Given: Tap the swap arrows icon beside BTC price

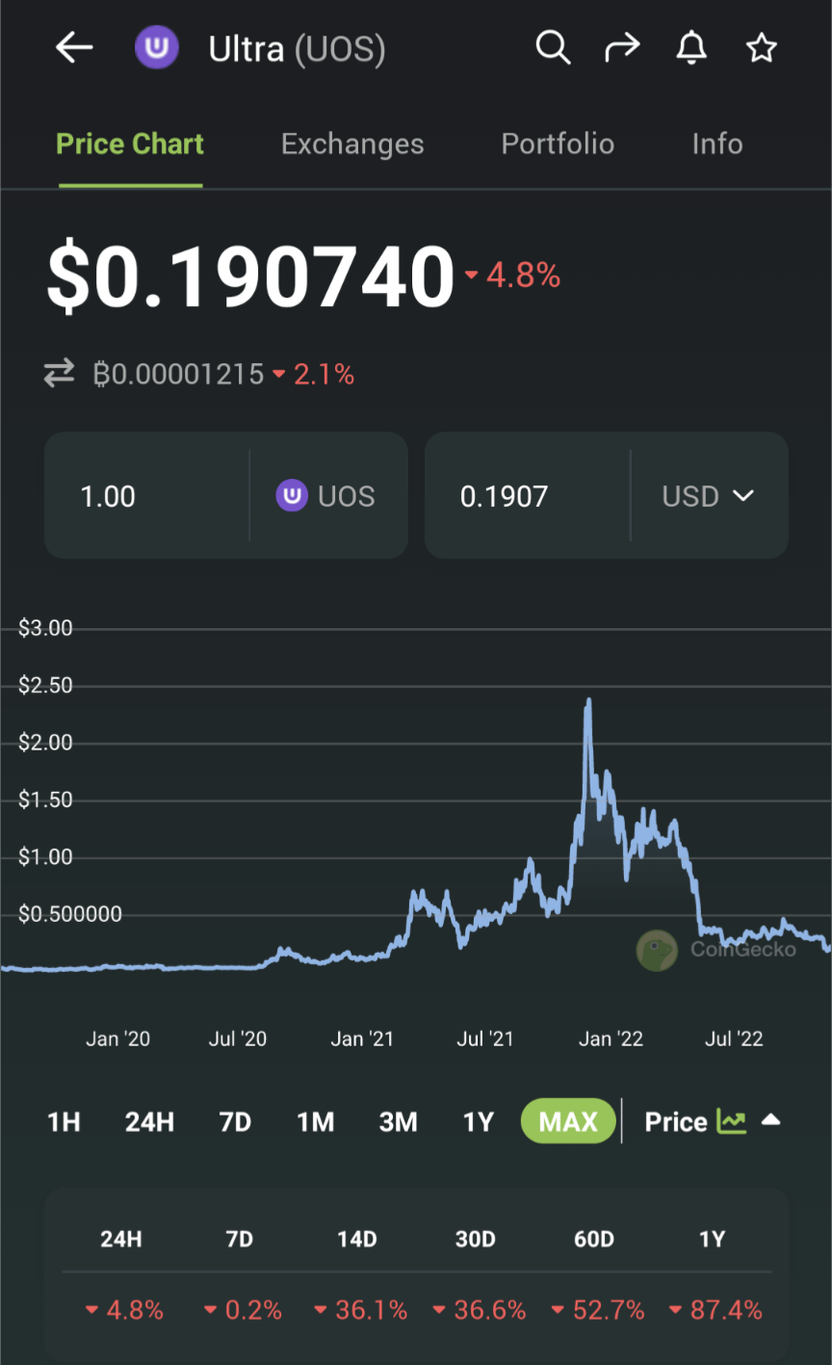Looking at the screenshot, I should pos(60,374).
